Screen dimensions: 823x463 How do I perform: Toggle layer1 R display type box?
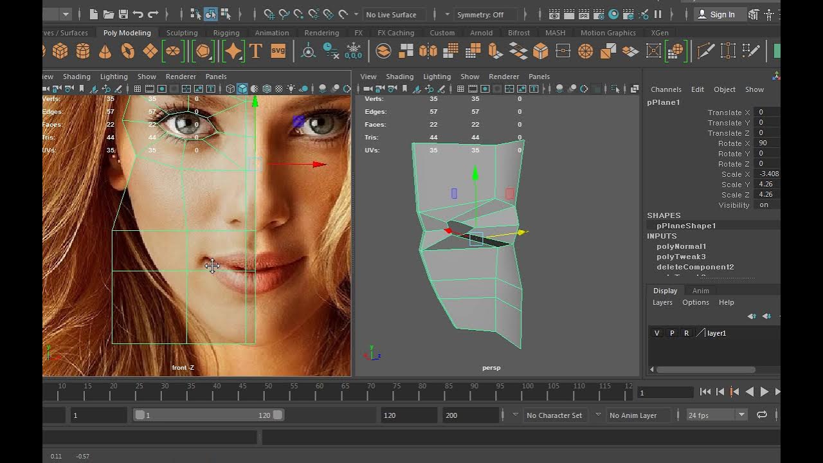coord(686,333)
